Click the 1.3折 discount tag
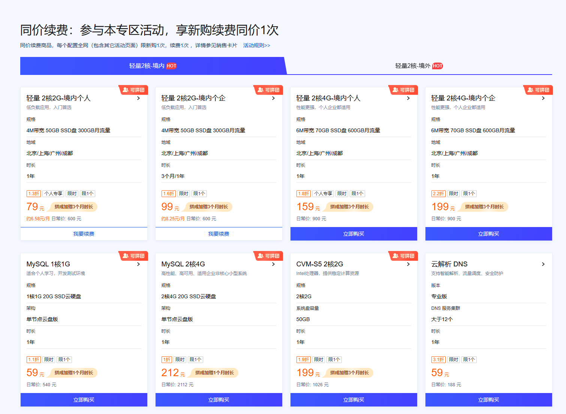The height and width of the screenshot is (414, 566). (34, 194)
